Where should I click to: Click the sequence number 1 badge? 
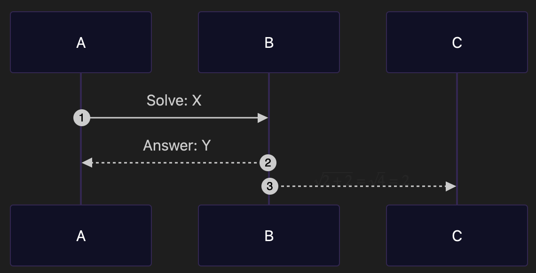[81, 118]
